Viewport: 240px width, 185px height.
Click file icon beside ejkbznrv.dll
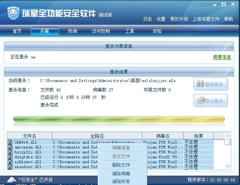point(10,162)
